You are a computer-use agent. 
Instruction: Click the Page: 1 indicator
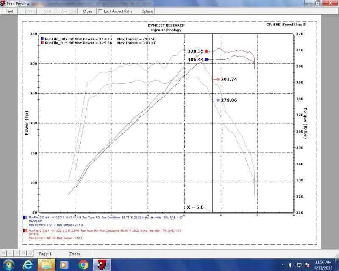tap(45, 254)
